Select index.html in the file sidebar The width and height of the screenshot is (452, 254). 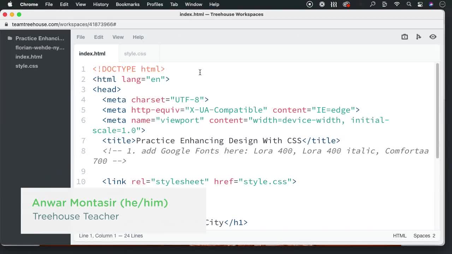point(29,56)
